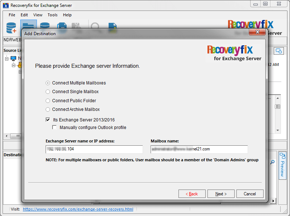Click the magnifier search icon near Destination pane

click(272, 162)
